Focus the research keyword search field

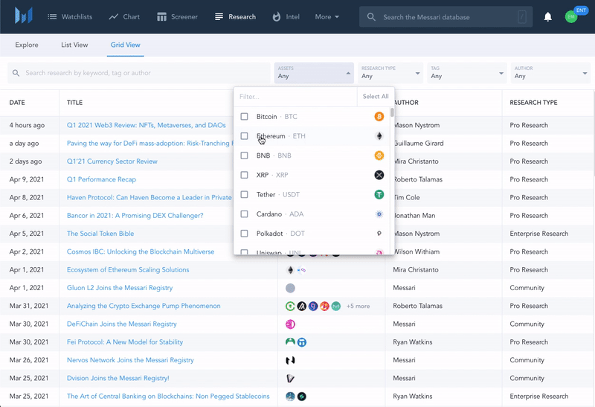pyautogui.click(x=139, y=73)
